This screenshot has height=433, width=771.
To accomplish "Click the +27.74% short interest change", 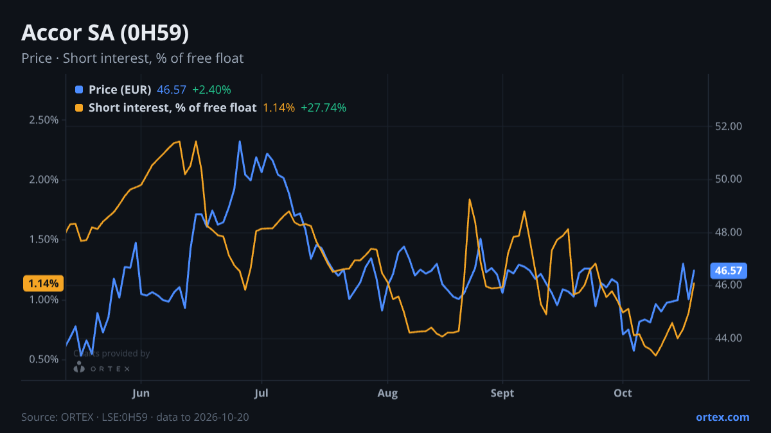I will click(324, 108).
